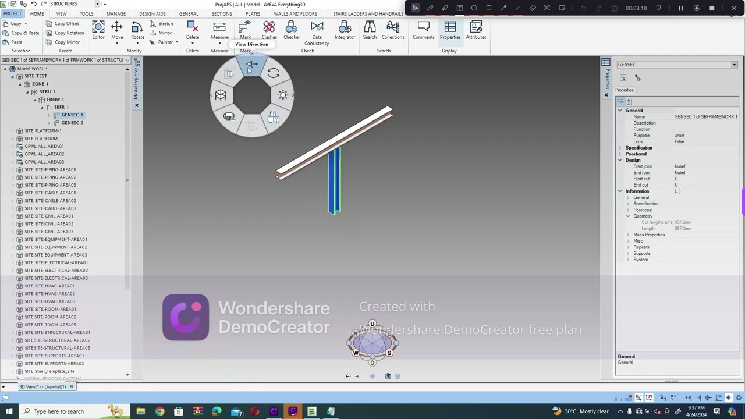Switch to the VIEW ribbon tab
Screen dimensions: 745x419
point(61,13)
